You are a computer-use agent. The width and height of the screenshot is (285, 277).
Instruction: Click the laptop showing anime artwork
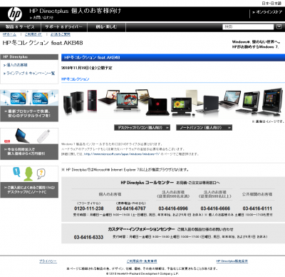pos(127,101)
